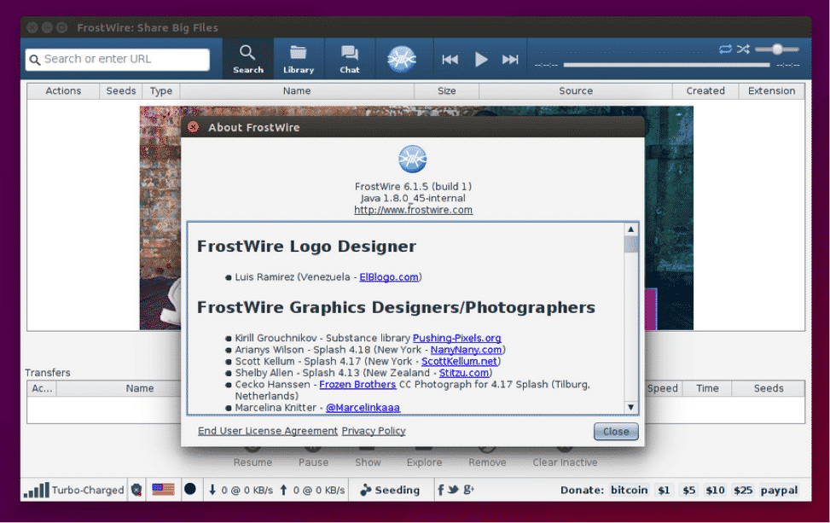Click the download speed arrow indicator

pyautogui.click(x=212, y=491)
